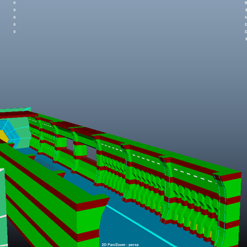The width and height of the screenshot is (247, 247).
Task: Click the empty gradient sky background
Action: [124, 62]
